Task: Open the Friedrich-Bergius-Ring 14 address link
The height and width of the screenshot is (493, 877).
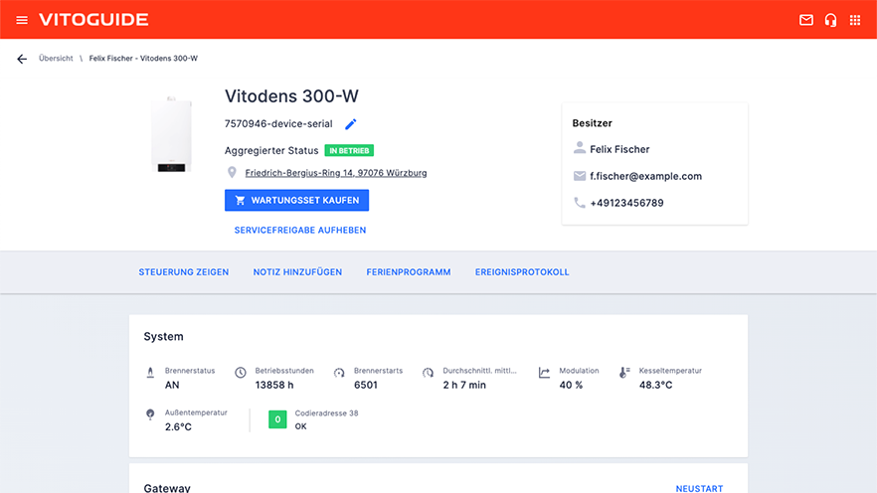Action: pyautogui.click(x=336, y=173)
